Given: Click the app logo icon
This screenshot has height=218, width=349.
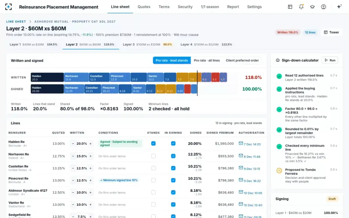Looking at the screenshot, I should coord(9,7).
